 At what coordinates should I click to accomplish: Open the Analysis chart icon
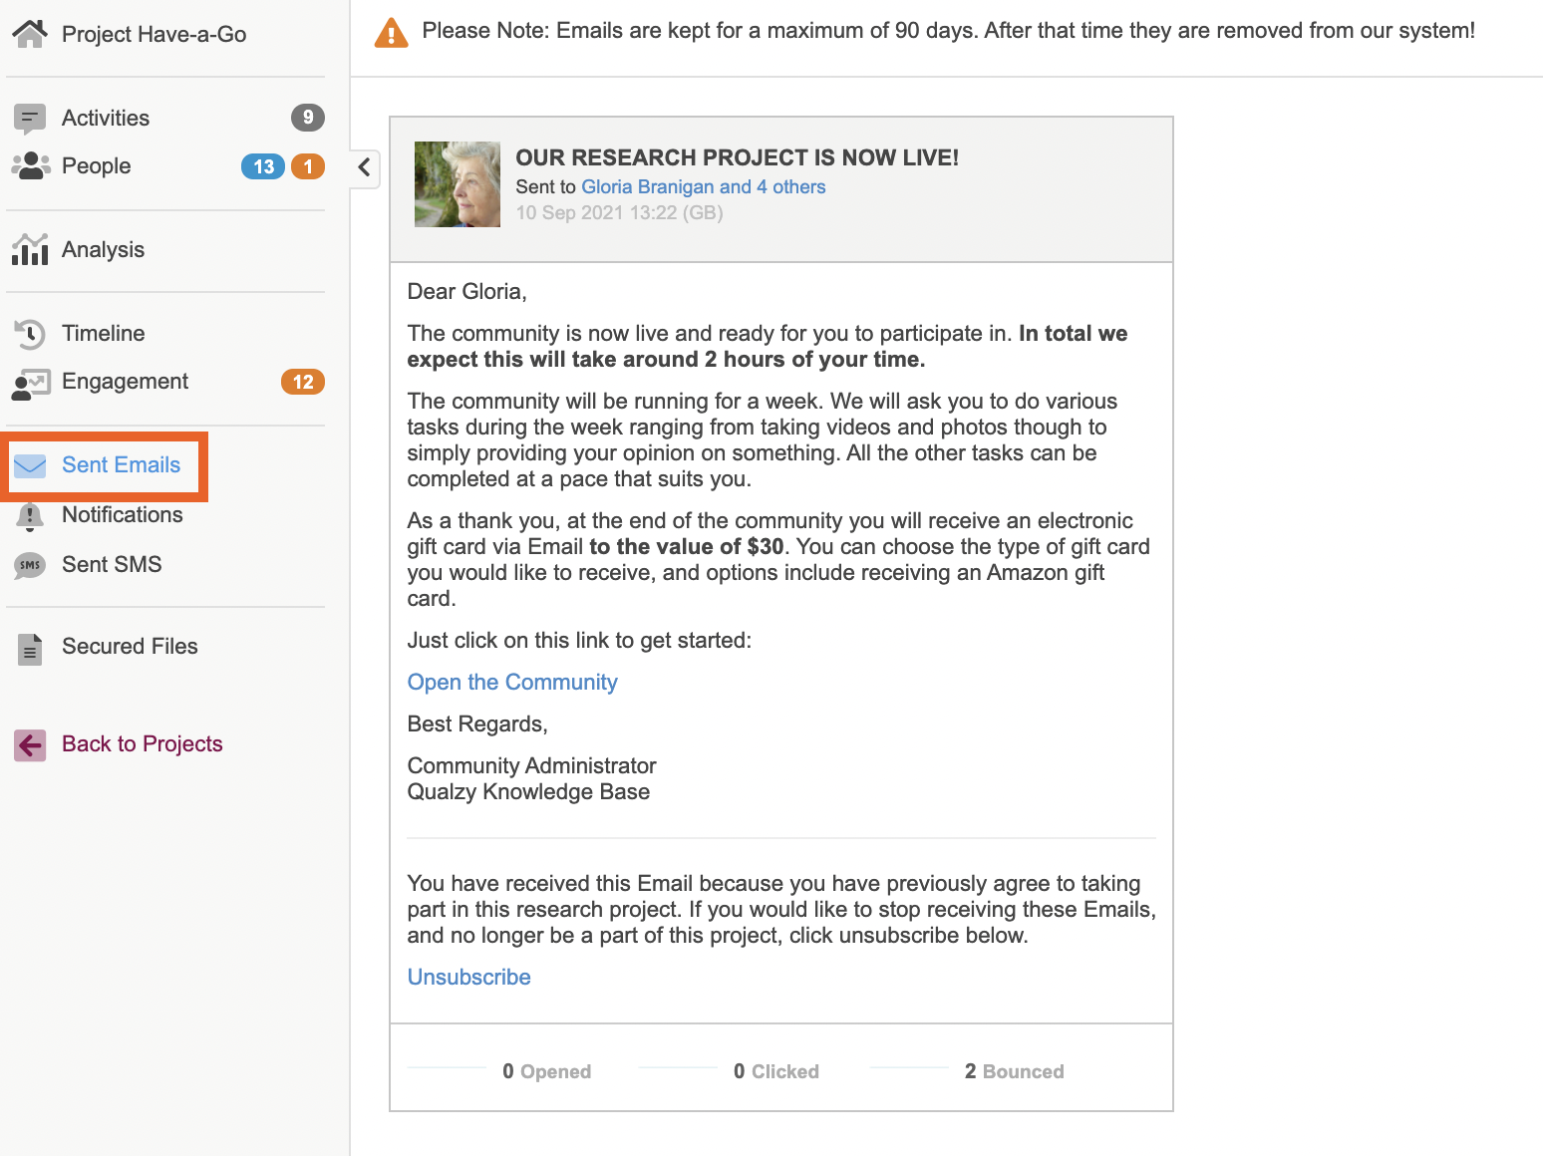(30, 249)
